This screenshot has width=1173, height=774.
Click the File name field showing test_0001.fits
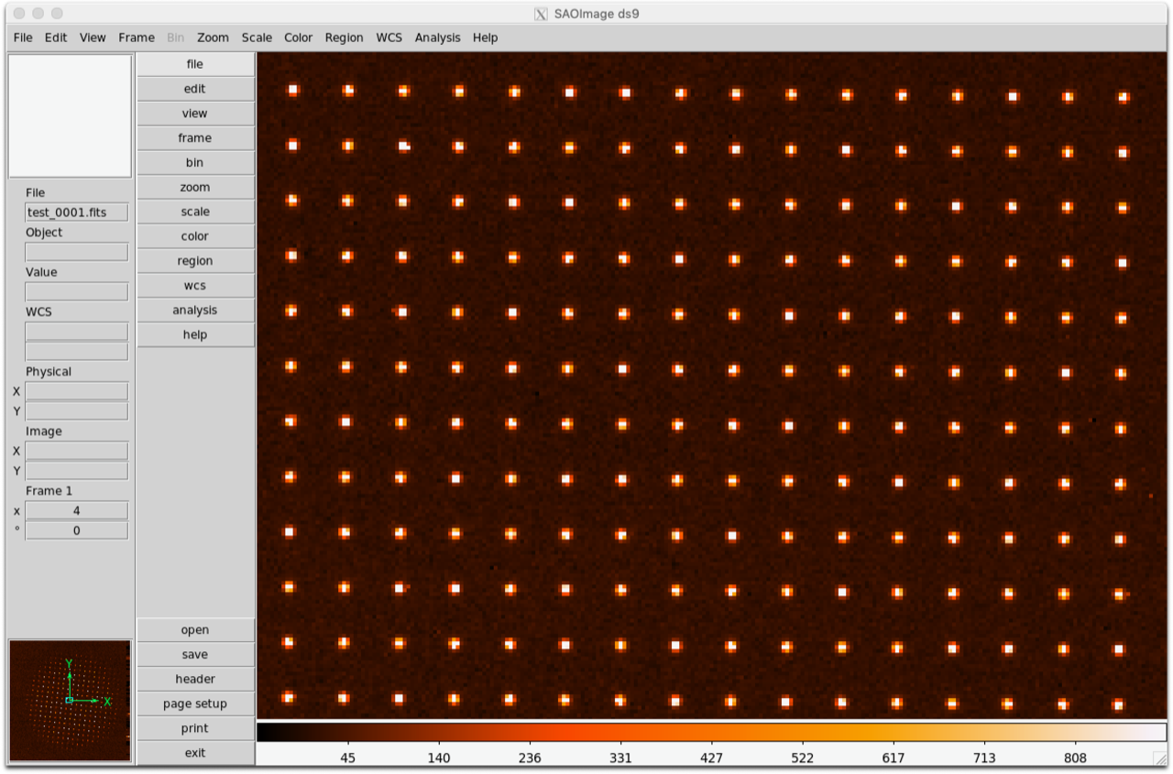(x=77, y=213)
